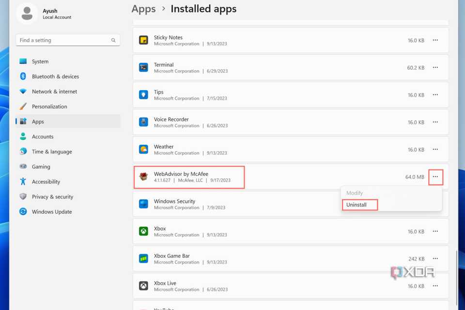Click the 242 KB size value
The width and height of the screenshot is (465, 310).
[417, 259]
